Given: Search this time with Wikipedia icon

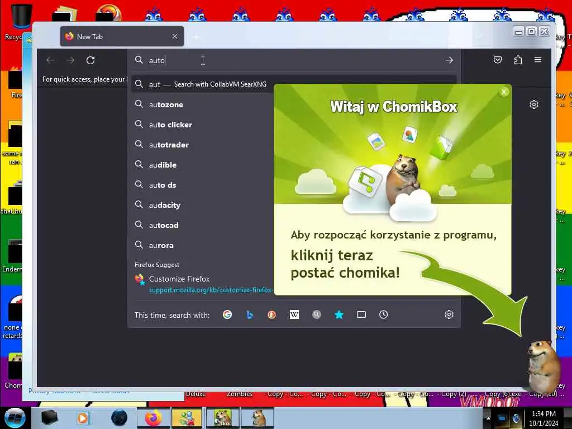Looking at the screenshot, I should 294,314.
